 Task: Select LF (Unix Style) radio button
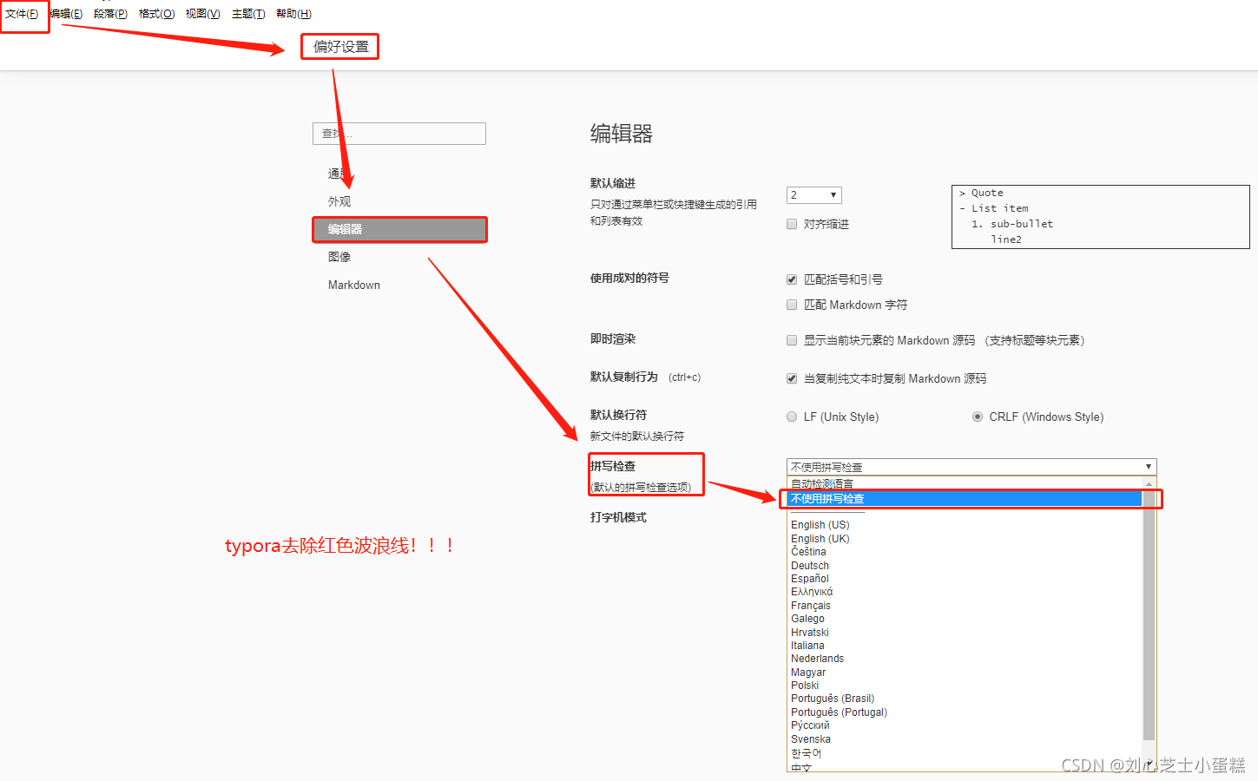[792, 417]
